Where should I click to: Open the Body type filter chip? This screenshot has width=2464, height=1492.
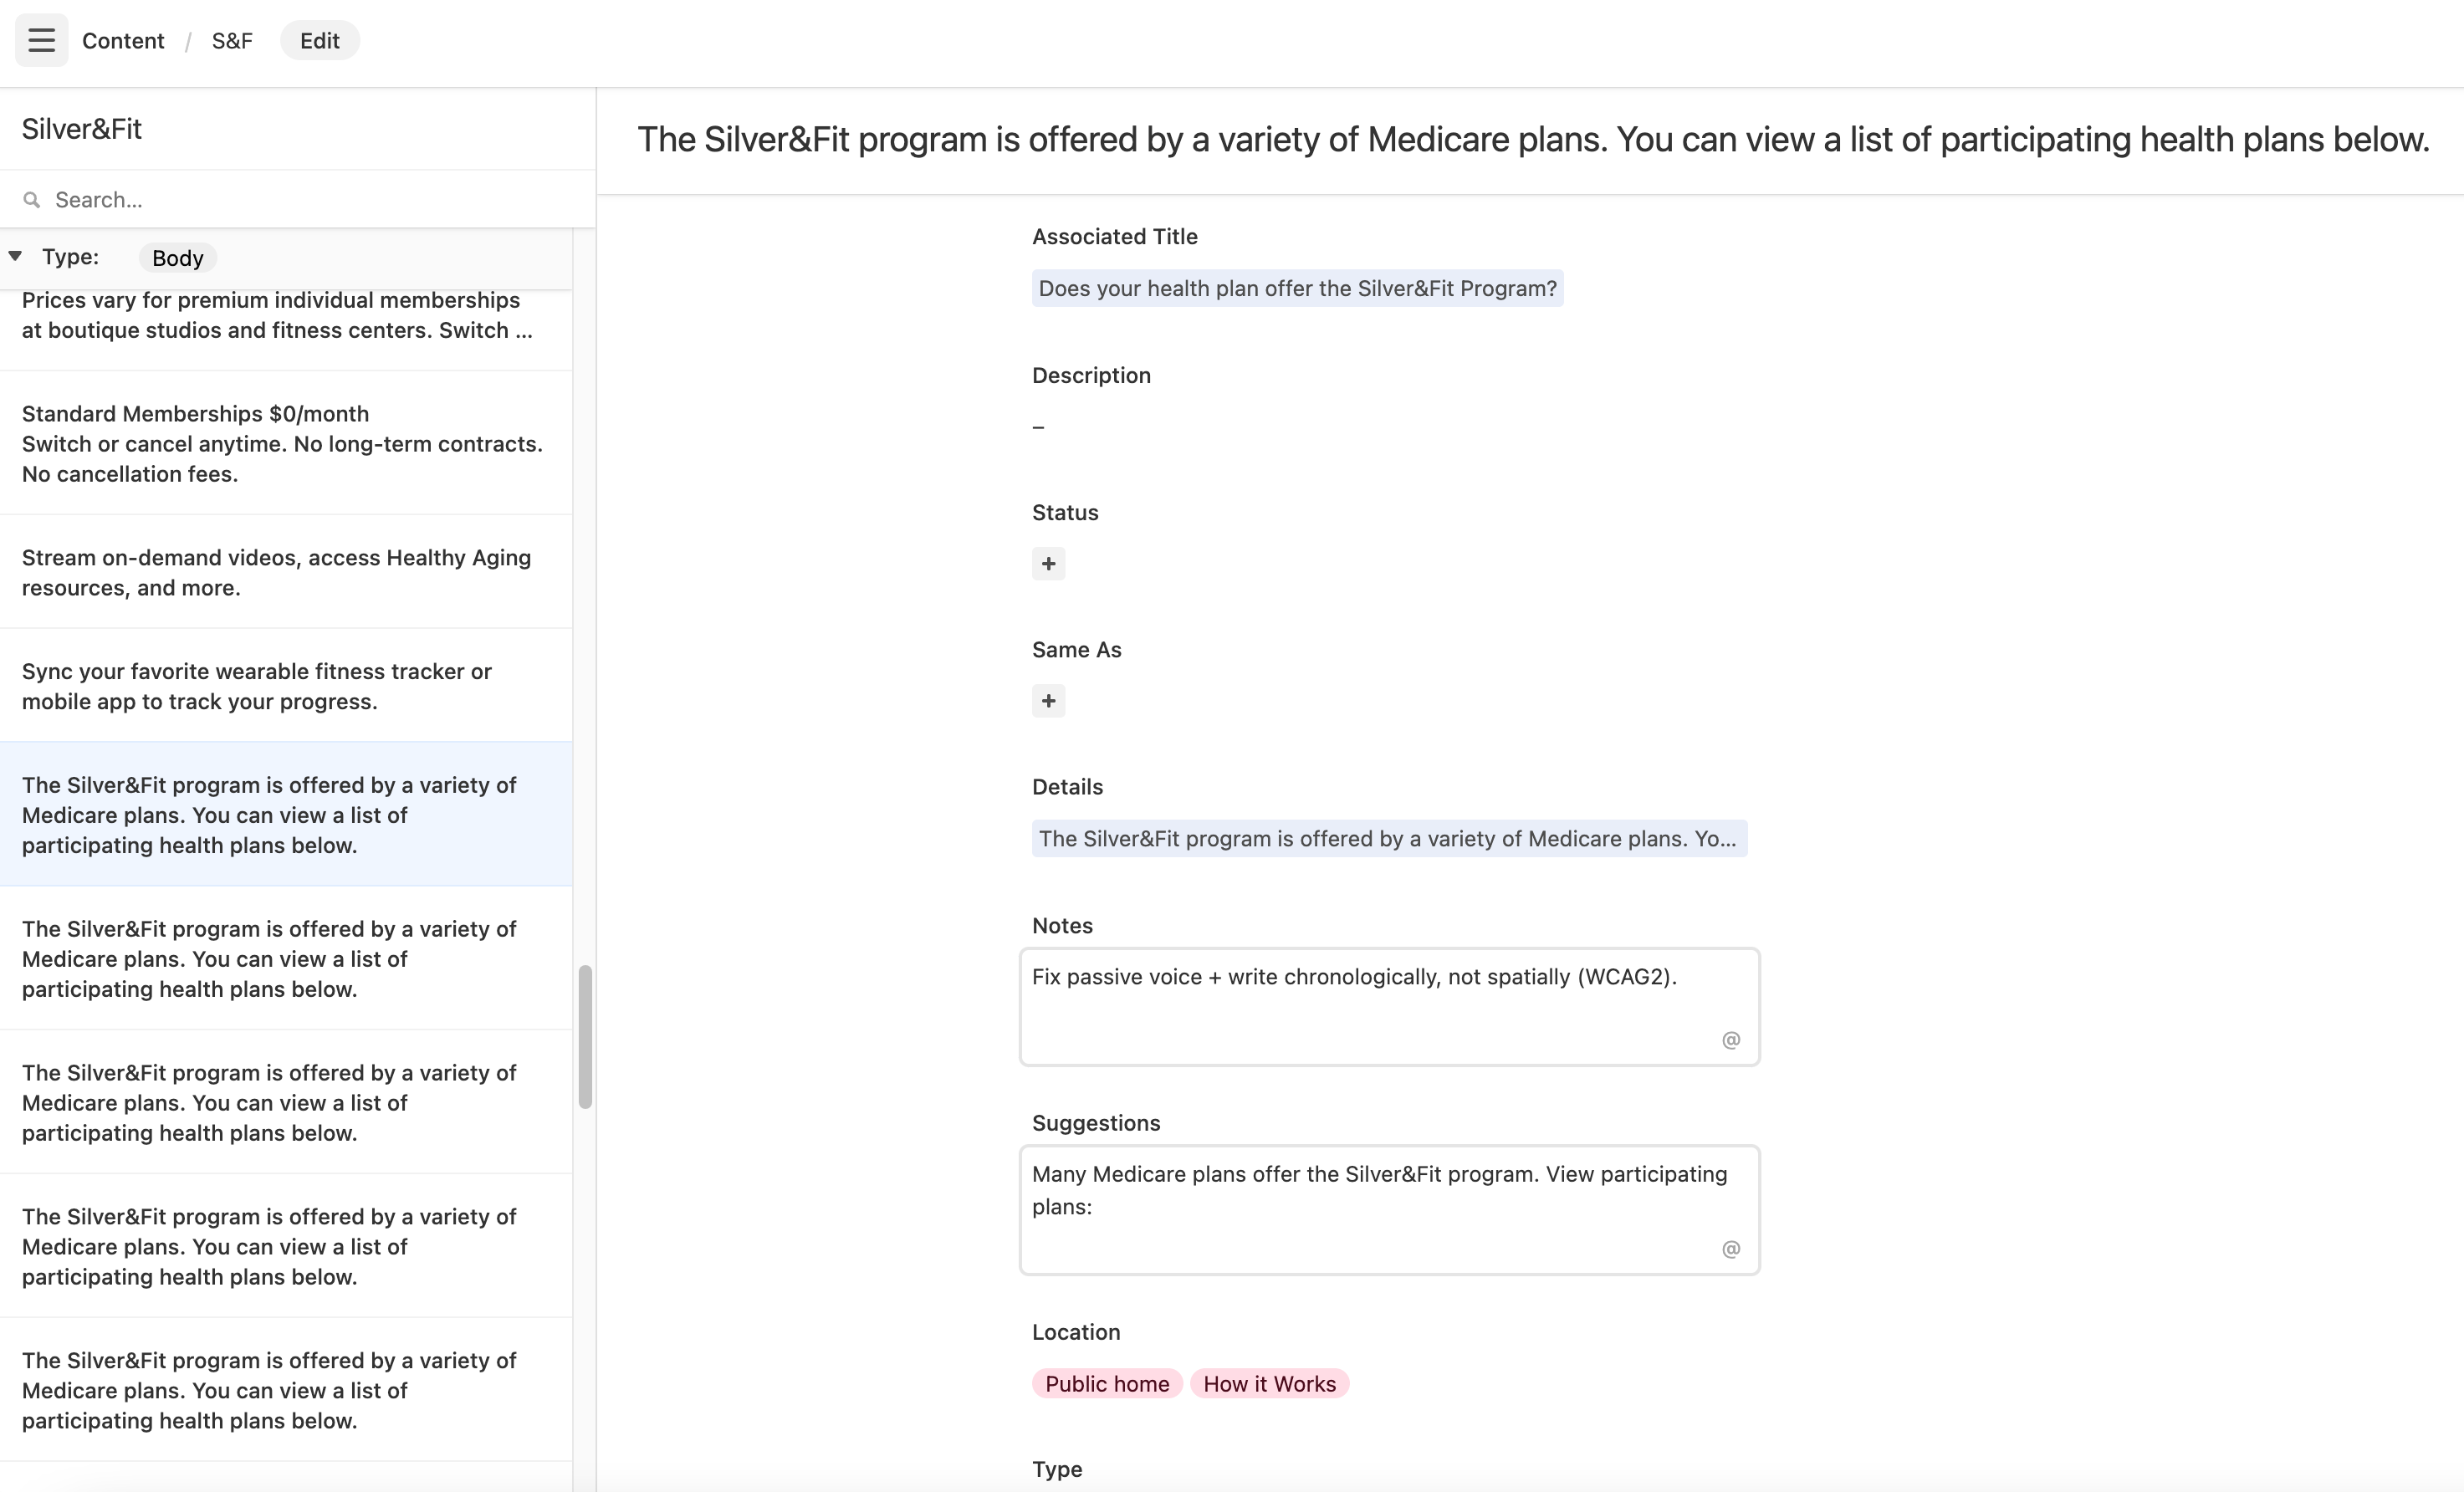pyautogui.click(x=177, y=257)
